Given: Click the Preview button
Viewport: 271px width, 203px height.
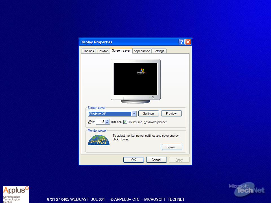Looking at the screenshot, I should tap(171, 114).
